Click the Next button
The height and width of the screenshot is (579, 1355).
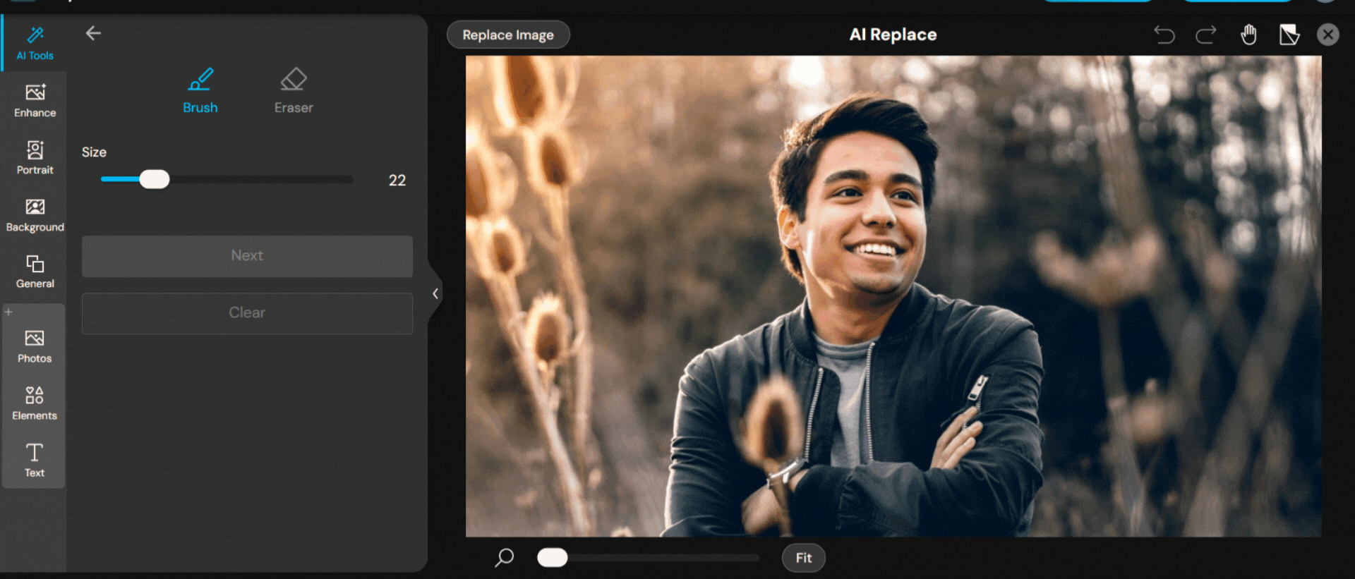tap(247, 256)
